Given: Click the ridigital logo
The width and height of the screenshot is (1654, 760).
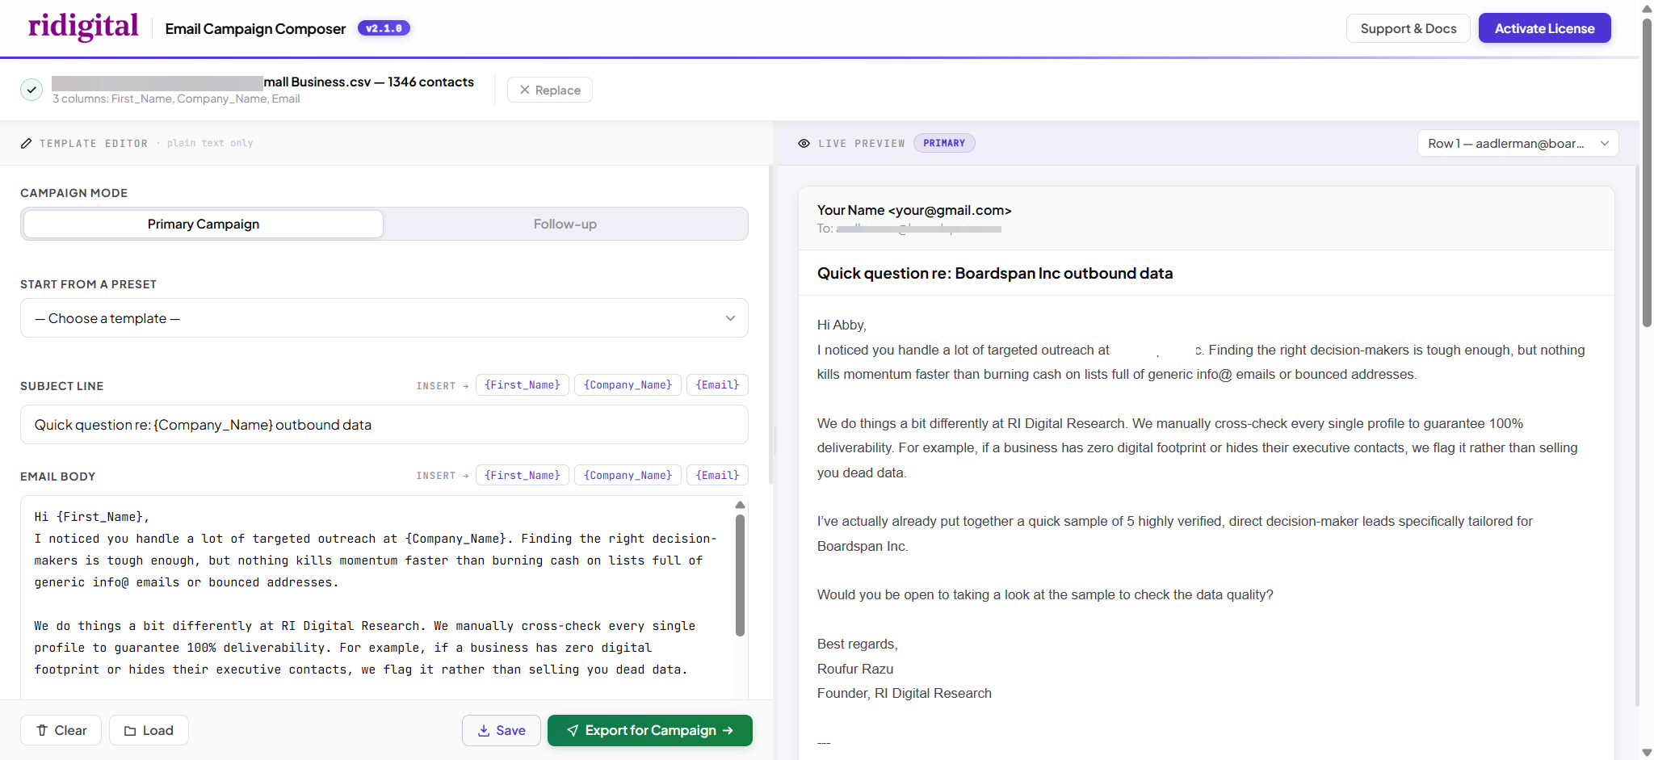Looking at the screenshot, I should pyautogui.click(x=83, y=27).
